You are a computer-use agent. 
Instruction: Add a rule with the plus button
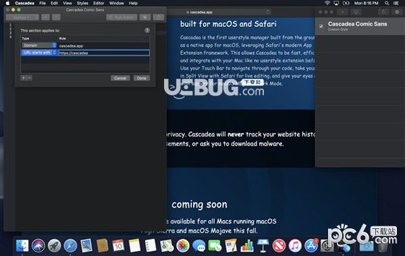click(x=24, y=78)
